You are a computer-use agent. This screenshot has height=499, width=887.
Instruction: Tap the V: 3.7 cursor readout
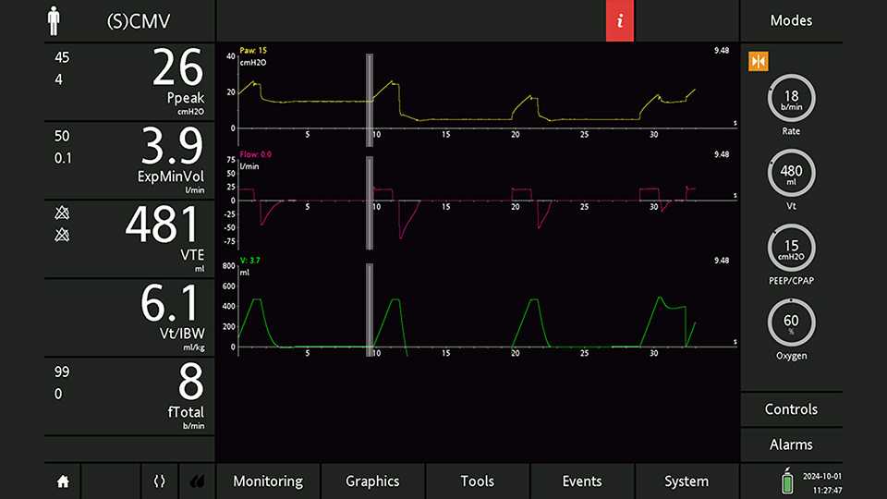[x=250, y=261]
